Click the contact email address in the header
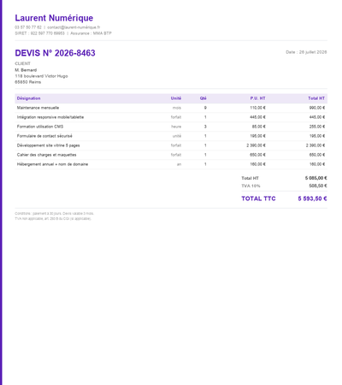Screen dimensions: 342x385 (74, 27)
